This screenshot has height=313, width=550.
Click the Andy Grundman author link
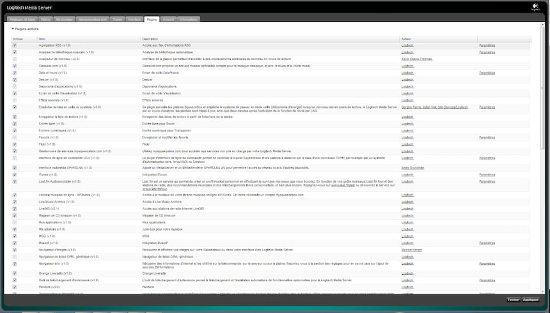pos(412,168)
